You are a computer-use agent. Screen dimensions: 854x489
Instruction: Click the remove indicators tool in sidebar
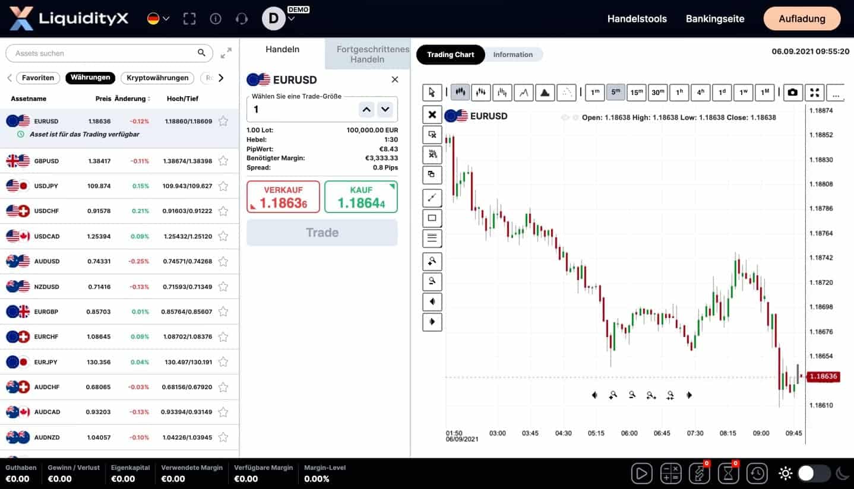click(x=432, y=155)
